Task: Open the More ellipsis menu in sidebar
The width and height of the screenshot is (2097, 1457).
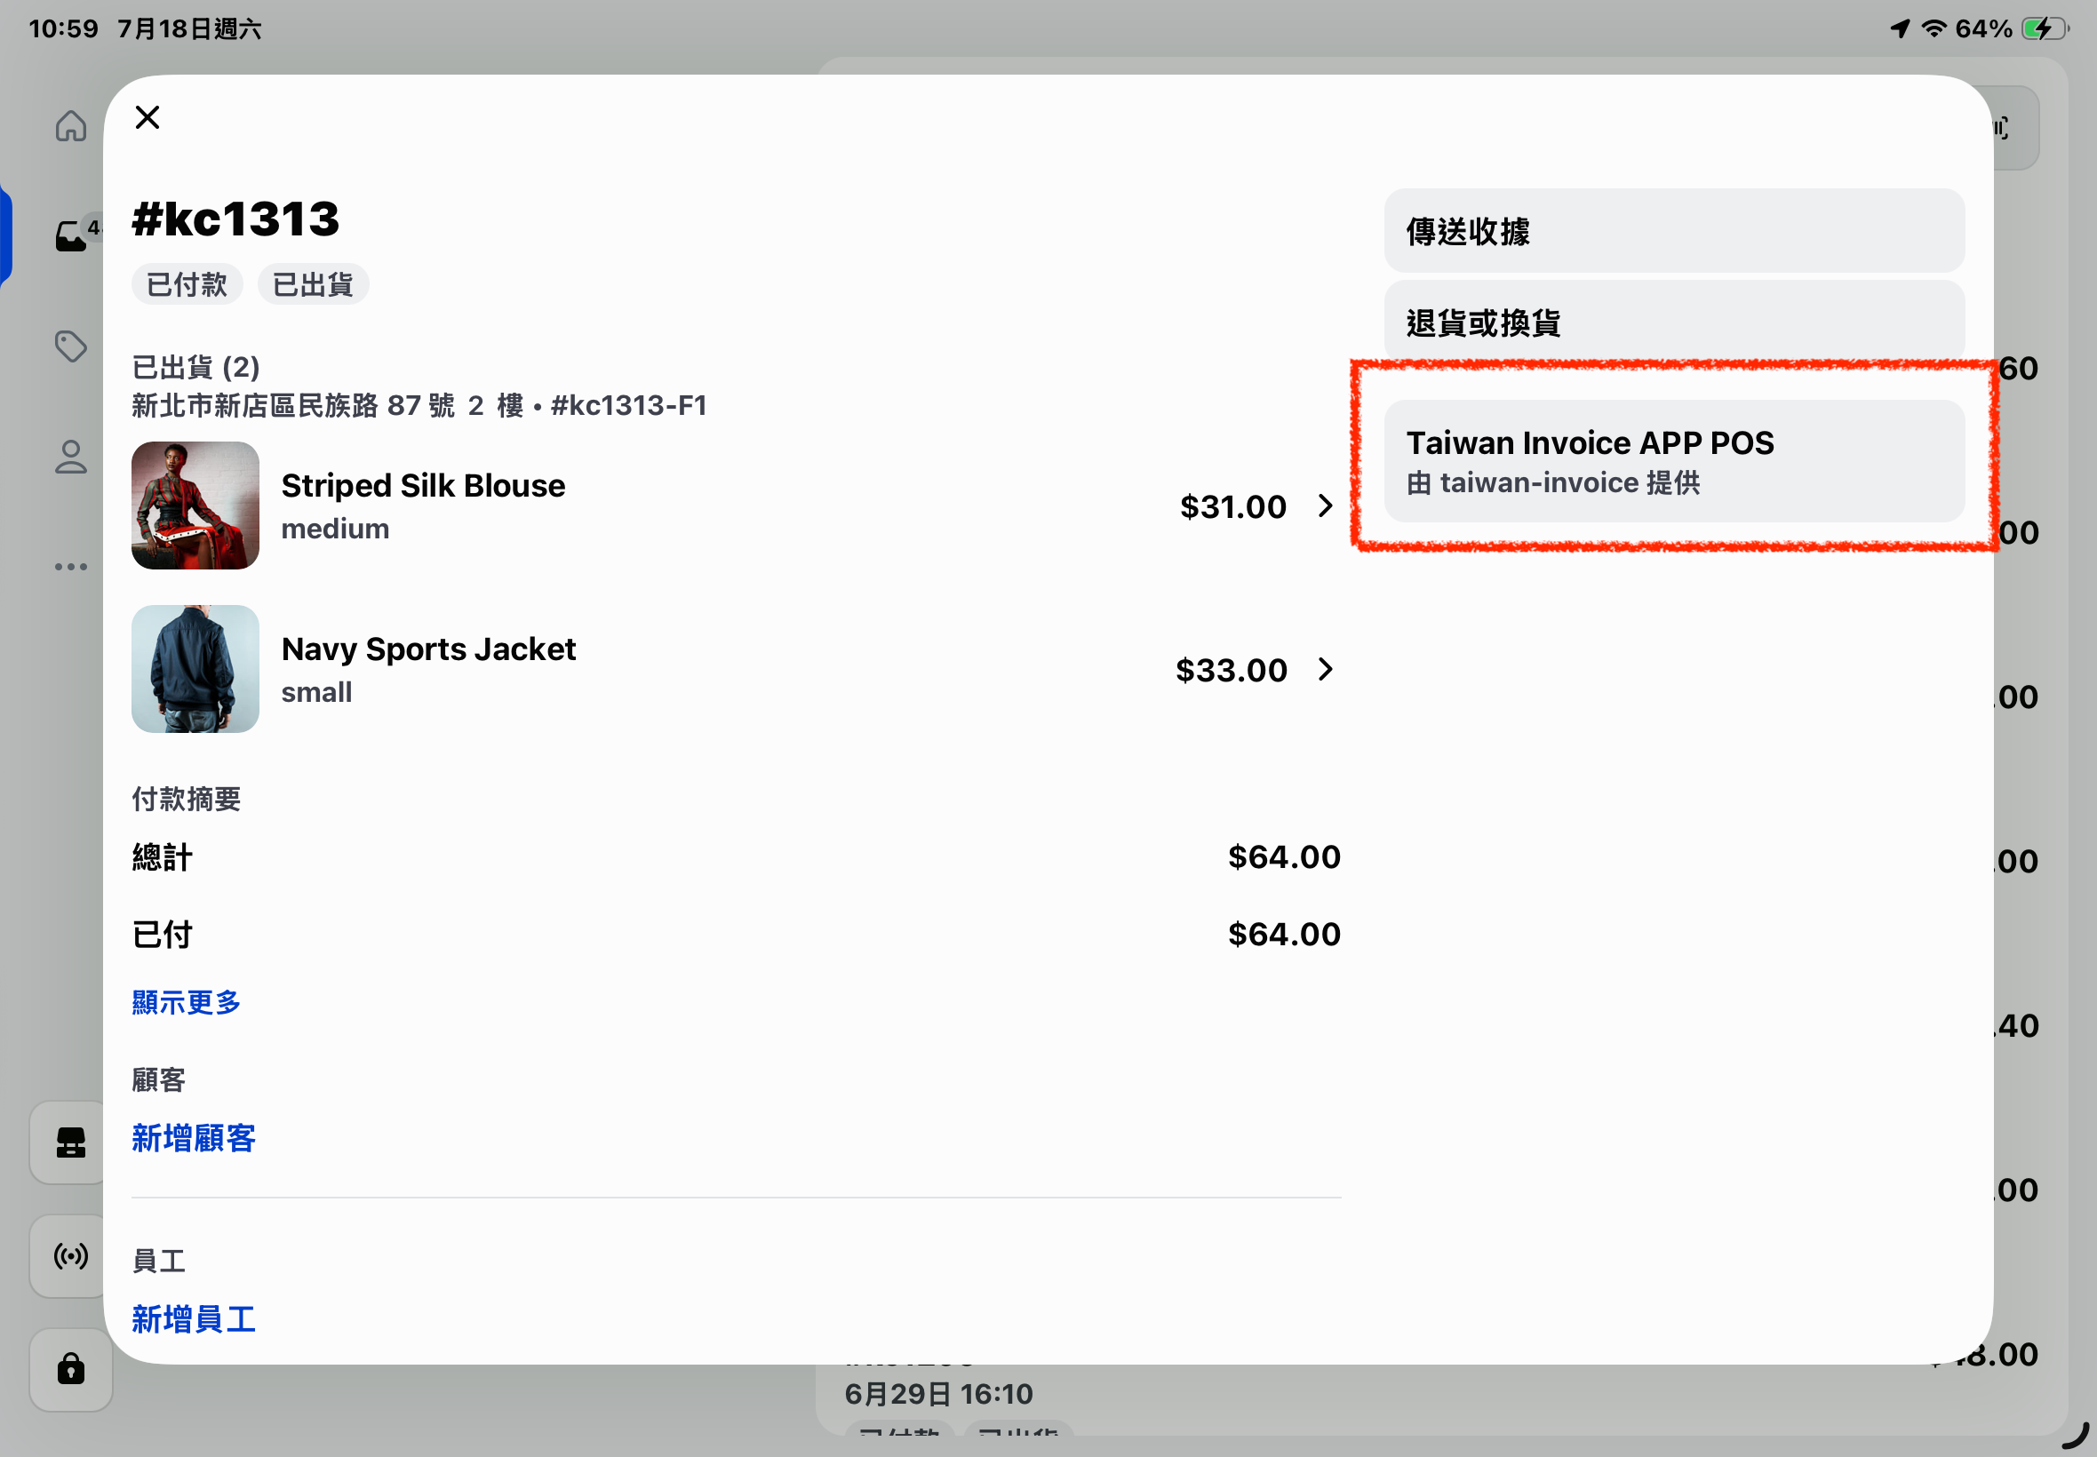Action: point(70,567)
